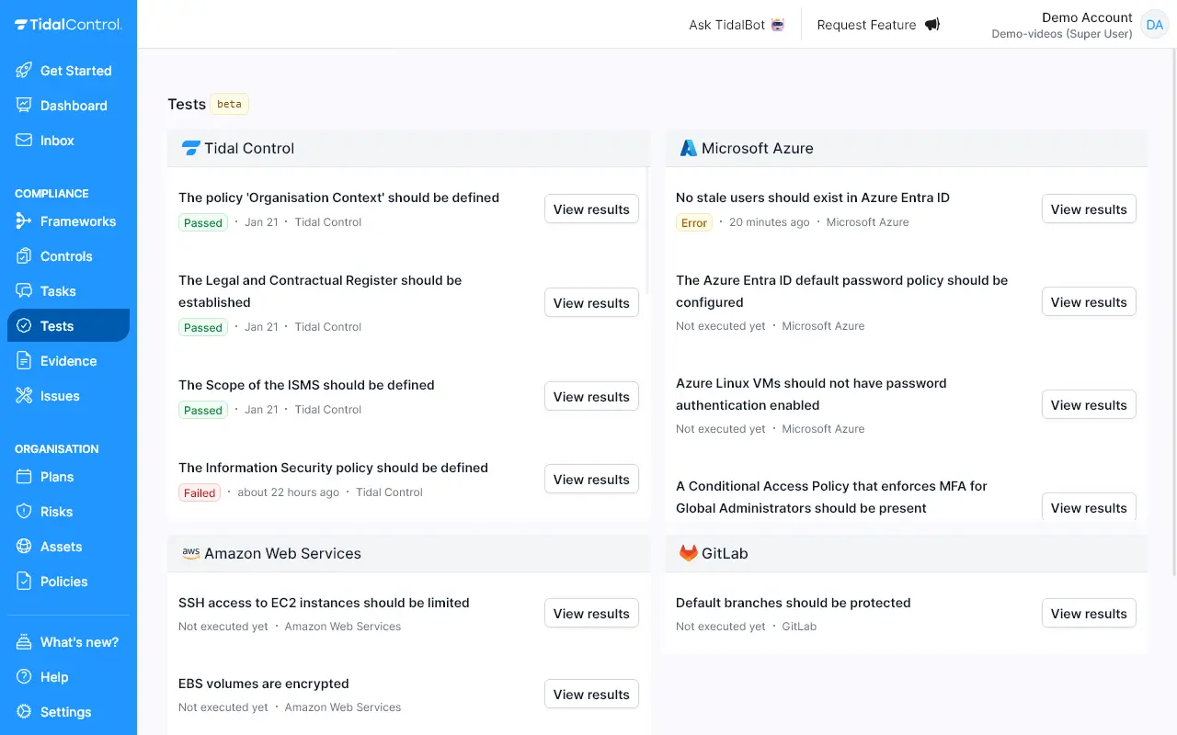Click the Assets globe icon
Viewport: 1177px width, 735px height.
[x=24, y=547]
